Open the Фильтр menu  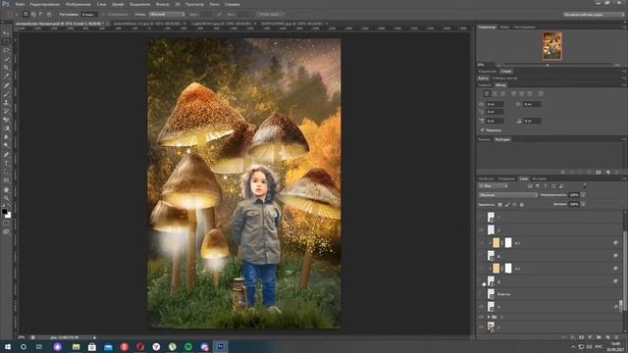pyautogui.click(x=162, y=4)
